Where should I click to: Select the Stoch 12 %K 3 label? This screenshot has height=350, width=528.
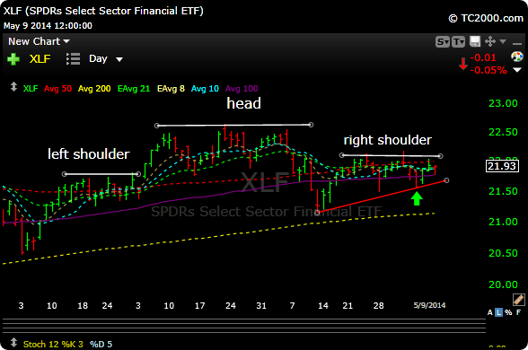(53, 345)
